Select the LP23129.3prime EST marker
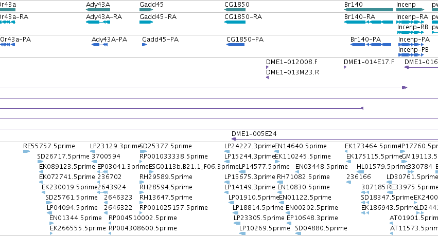 pyautogui.click(x=93, y=151)
